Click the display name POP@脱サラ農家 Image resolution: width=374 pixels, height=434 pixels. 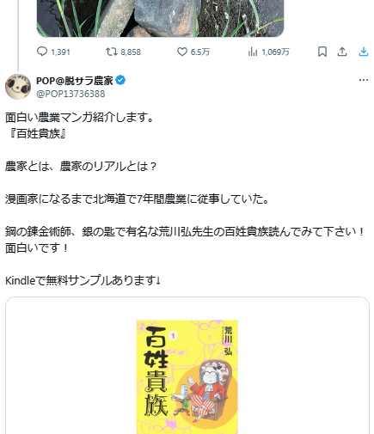75,81
